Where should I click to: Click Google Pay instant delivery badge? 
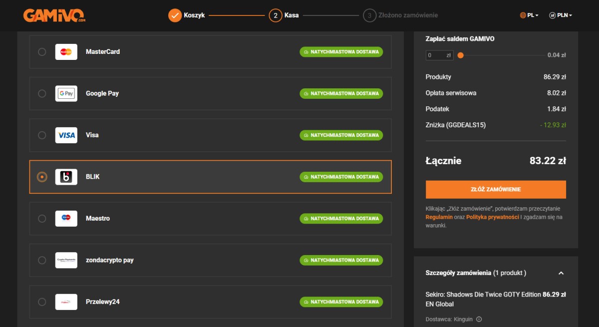coord(341,93)
